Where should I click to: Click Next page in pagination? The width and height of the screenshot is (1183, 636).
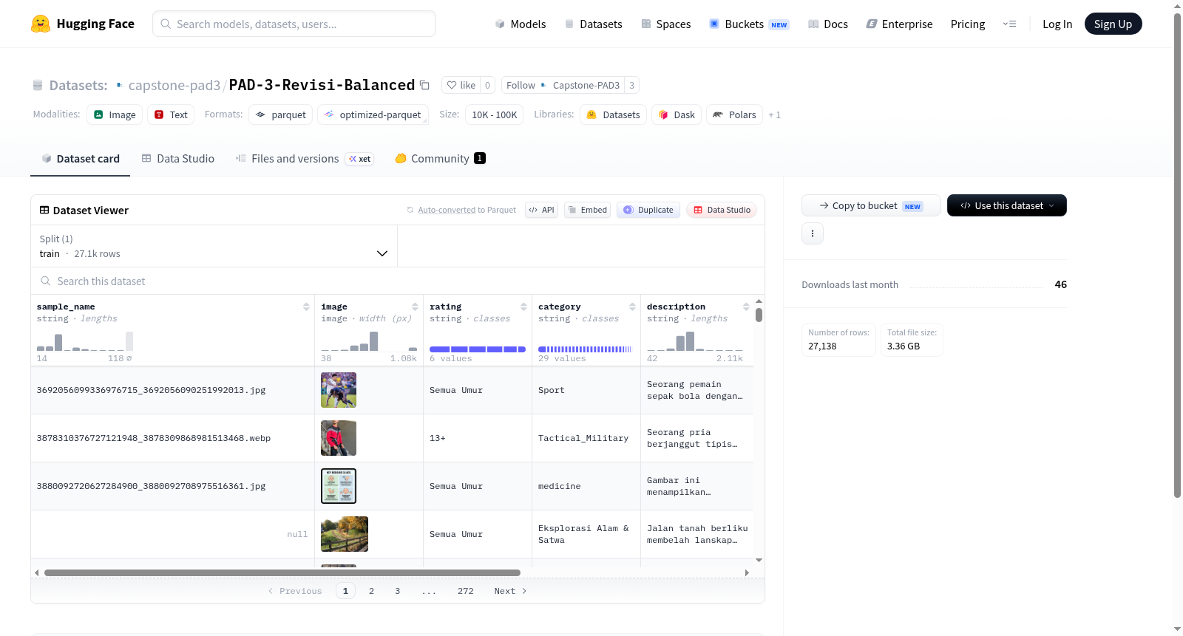click(x=510, y=591)
